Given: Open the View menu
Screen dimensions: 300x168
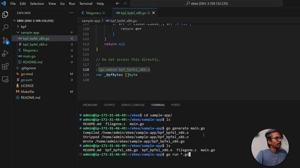Looking at the screenshot, I should [x=52, y=4].
